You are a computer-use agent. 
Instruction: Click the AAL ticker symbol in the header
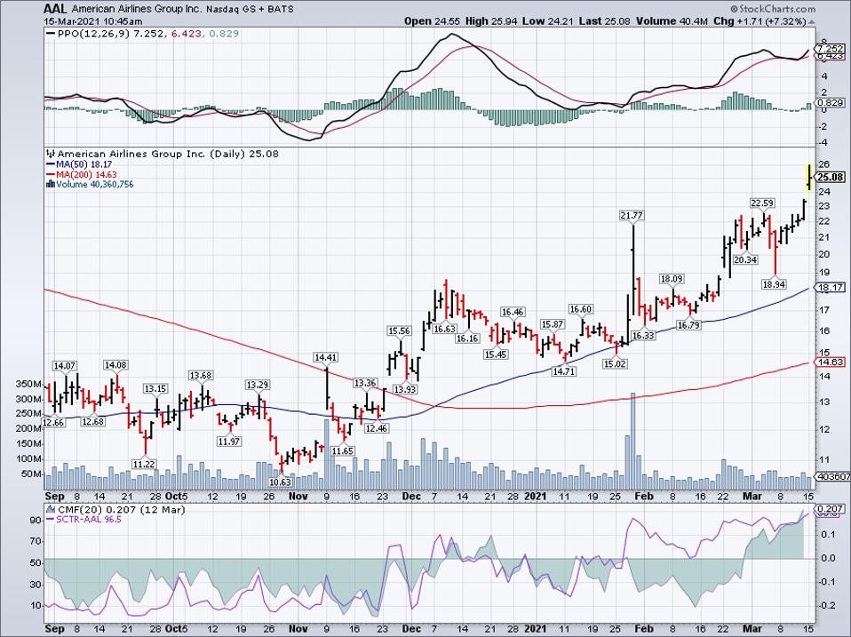(57, 9)
